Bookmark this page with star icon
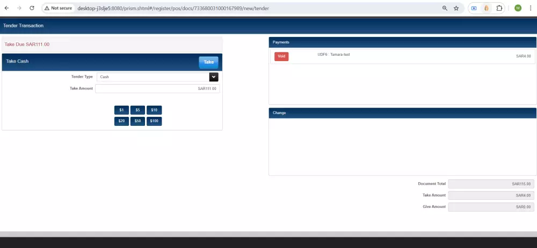Viewport: 537px width, 248px height. click(456, 8)
